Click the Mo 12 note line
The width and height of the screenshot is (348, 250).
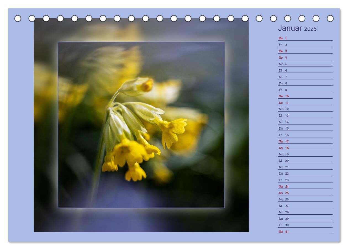305,109
